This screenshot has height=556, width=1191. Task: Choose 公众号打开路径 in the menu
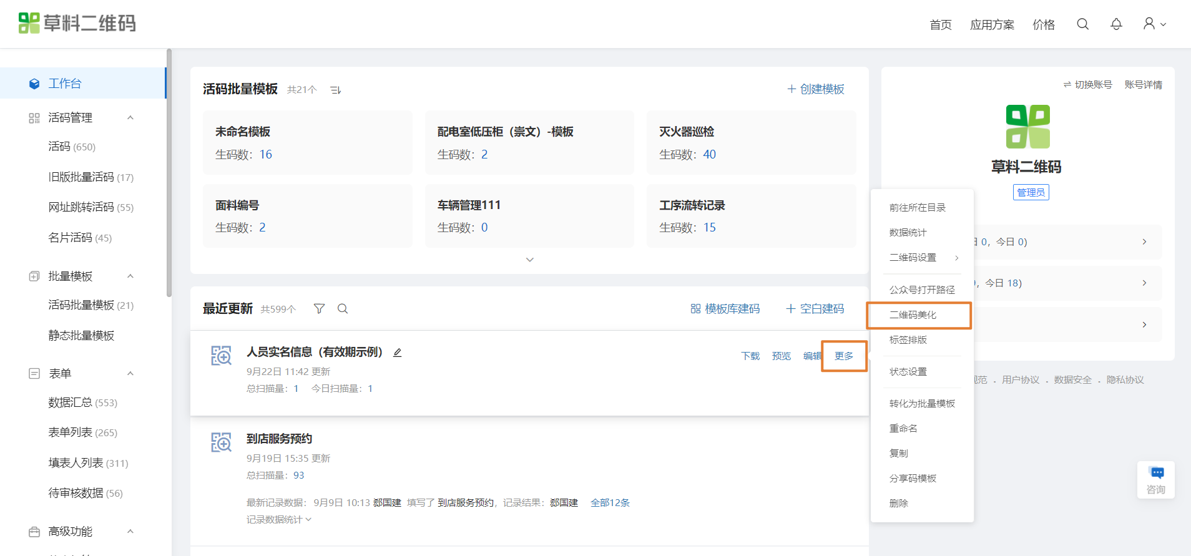click(922, 290)
